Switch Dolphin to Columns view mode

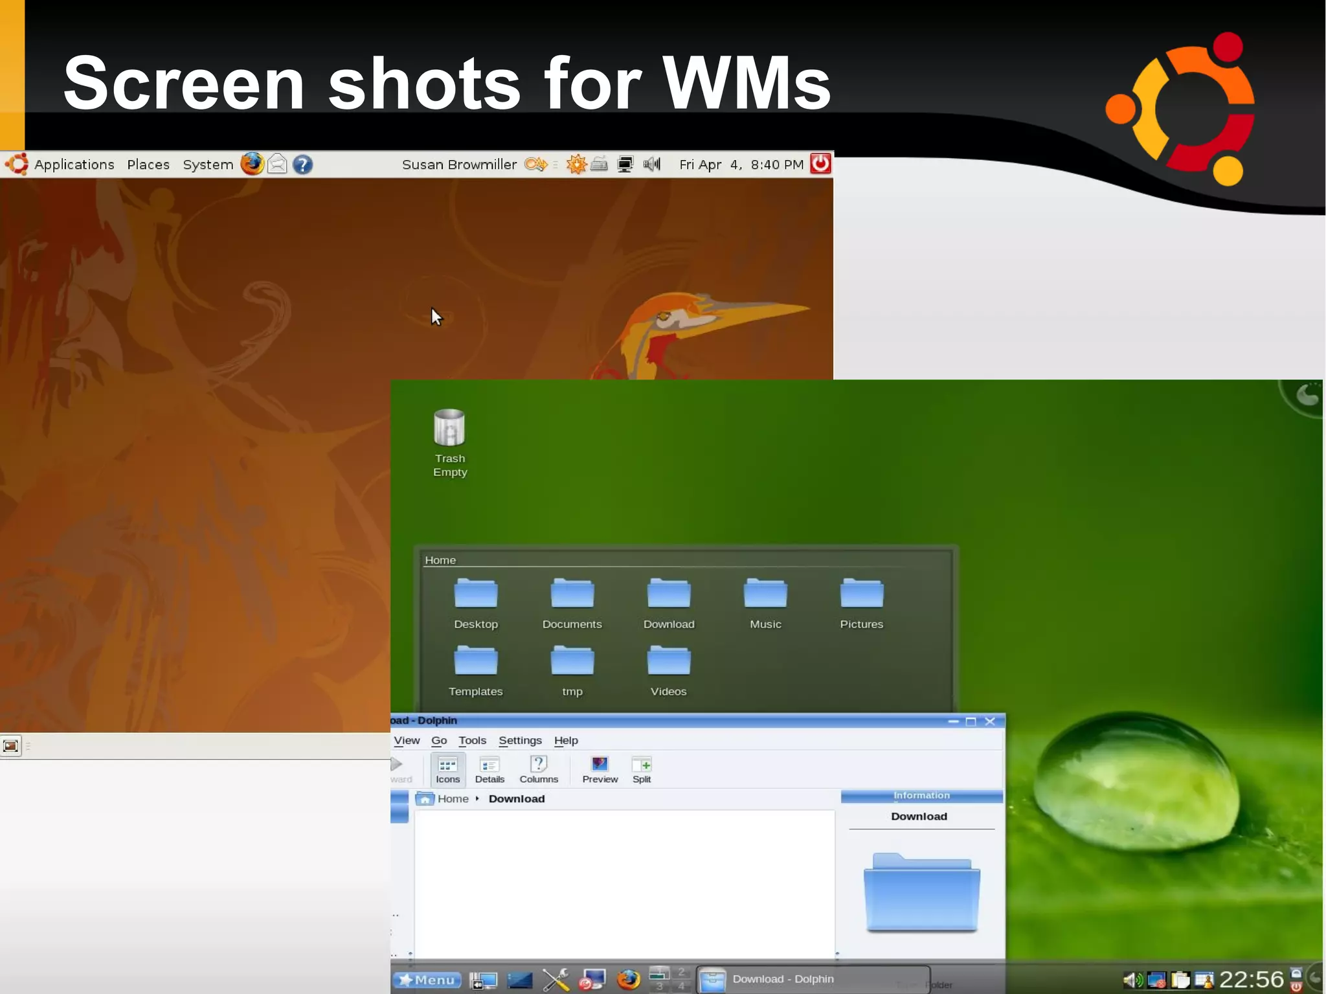539,770
